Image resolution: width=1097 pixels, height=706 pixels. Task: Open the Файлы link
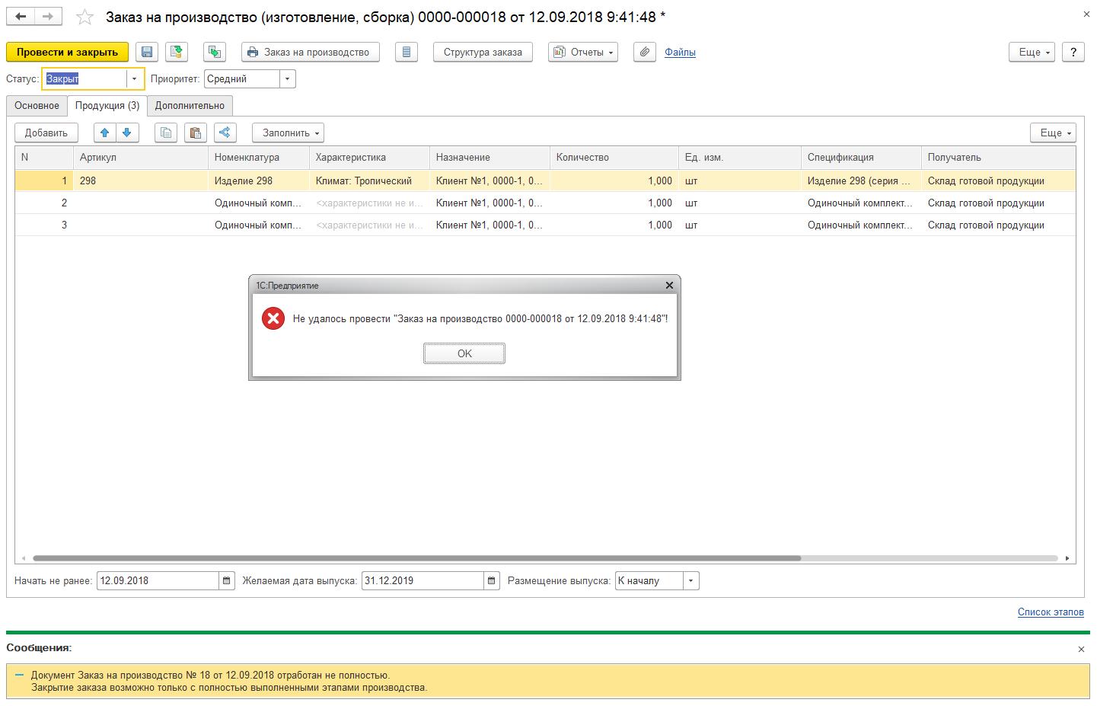click(680, 52)
